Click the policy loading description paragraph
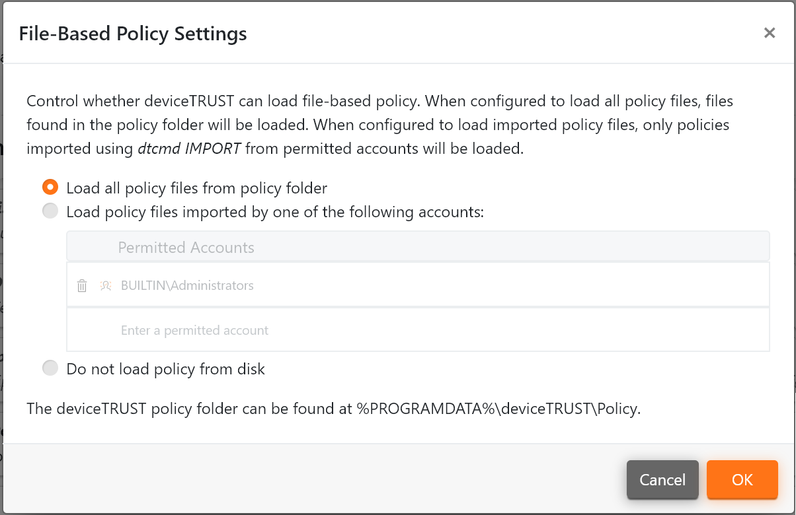 [x=379, y=124]
